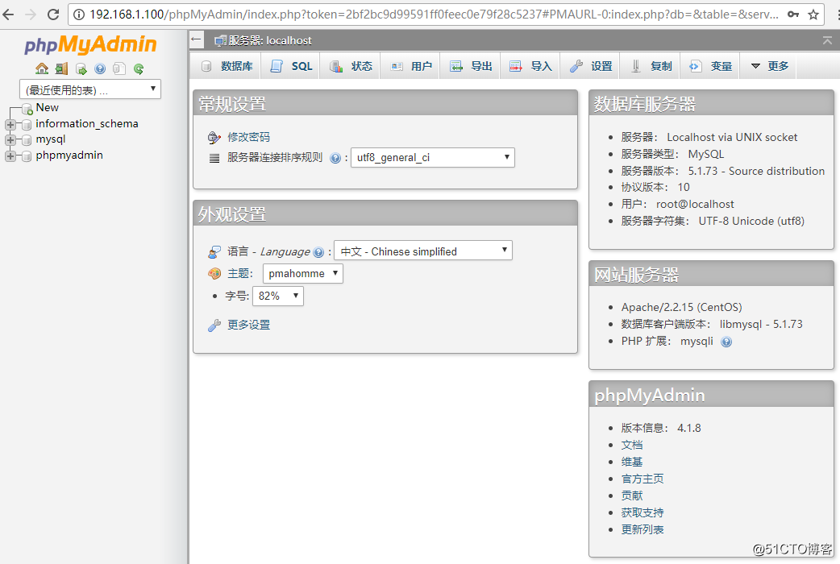Expand the mysql database tree node
Viewport: 840px width, 564px height.
tap(10, 140)
